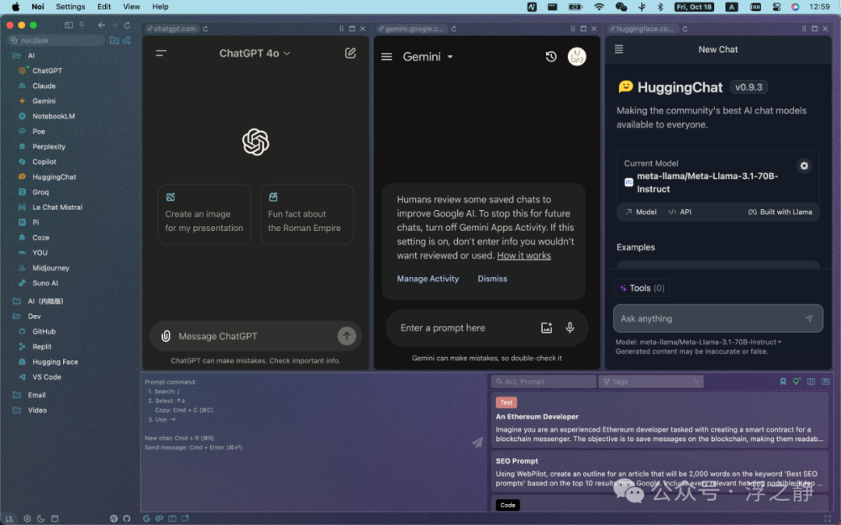Open the ChatGPT sidebar menu icon
This screenshot has height=525, width=841.
click(161, 53)
